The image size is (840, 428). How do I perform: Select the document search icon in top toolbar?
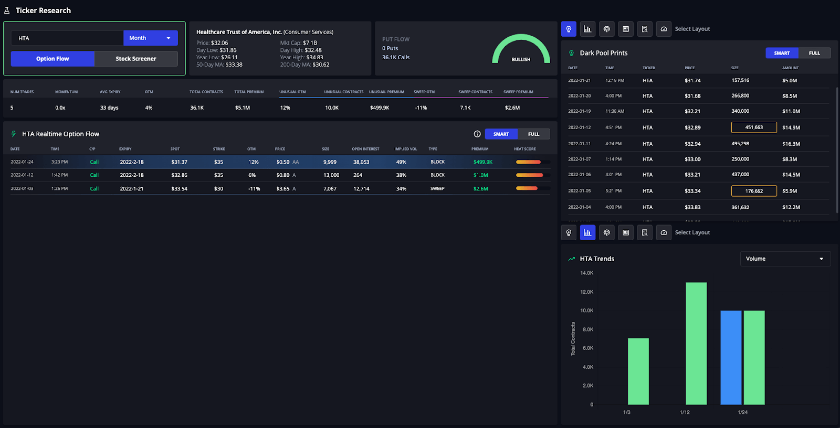(x=645, y=29)
